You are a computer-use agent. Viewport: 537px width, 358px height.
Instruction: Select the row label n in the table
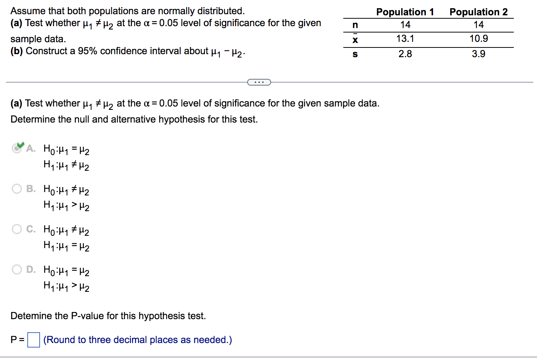click(355, 25)
